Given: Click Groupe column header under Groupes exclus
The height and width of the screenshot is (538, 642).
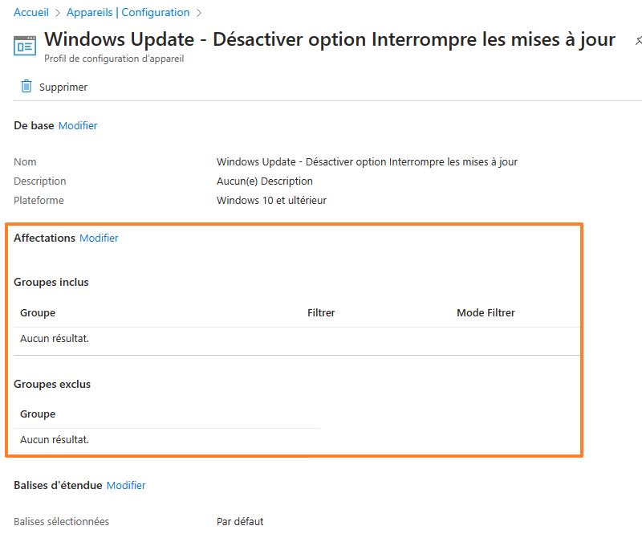Looking at the screenshot, I should tap(38, 414).
